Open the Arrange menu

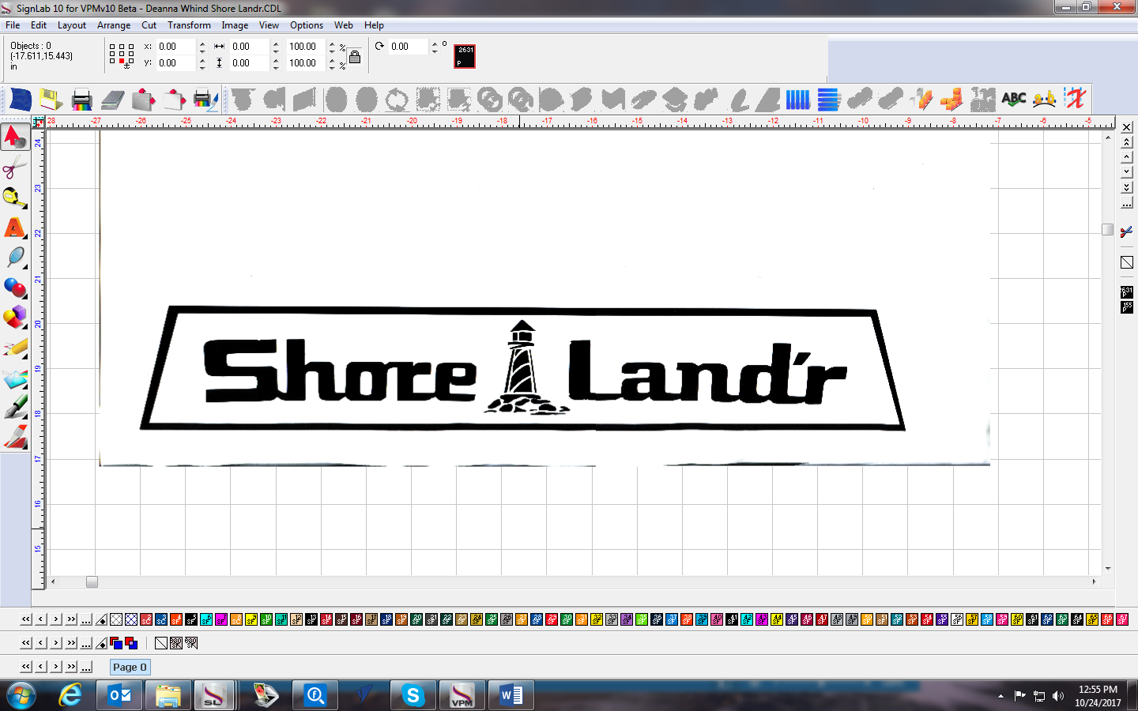[114, 25]
